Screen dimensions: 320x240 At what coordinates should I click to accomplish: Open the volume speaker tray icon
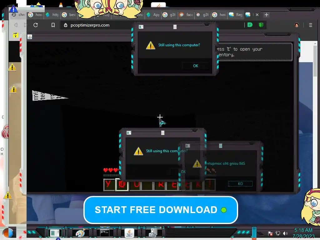point(285,233)
